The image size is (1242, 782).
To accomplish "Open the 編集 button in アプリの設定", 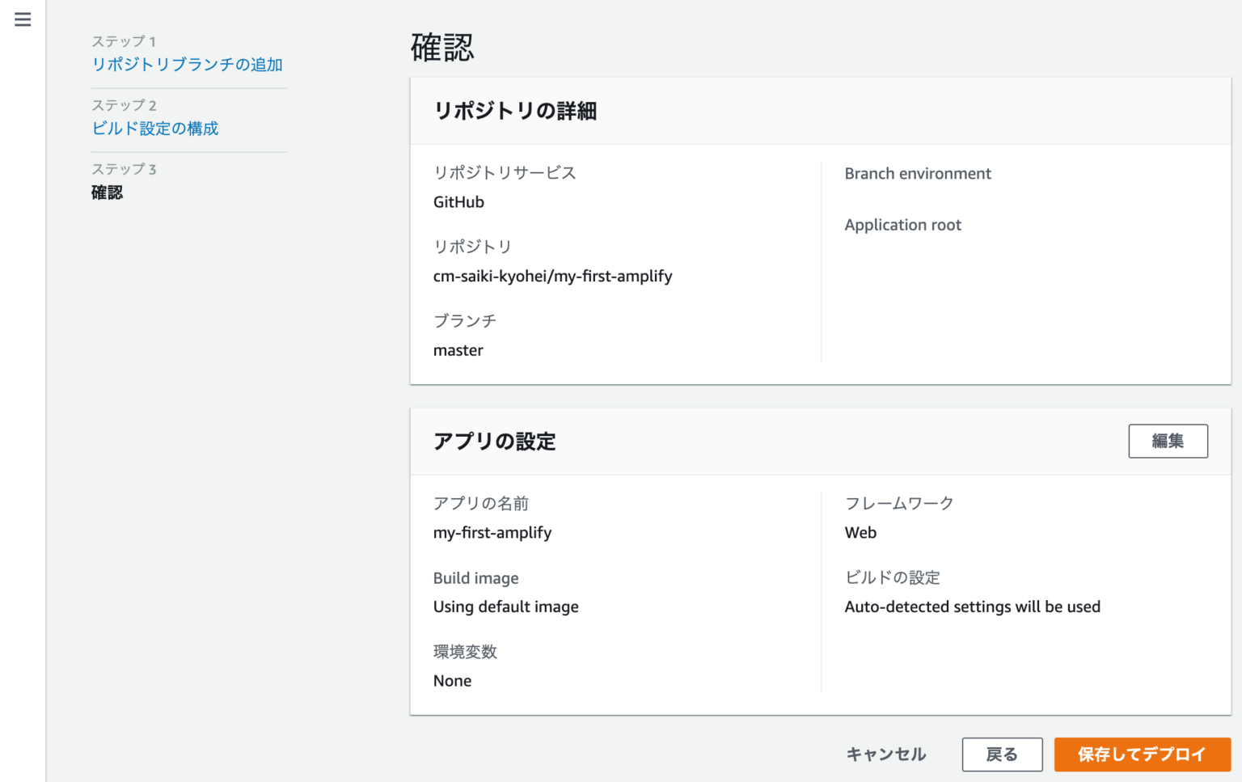I will [x=1168, y=441].
